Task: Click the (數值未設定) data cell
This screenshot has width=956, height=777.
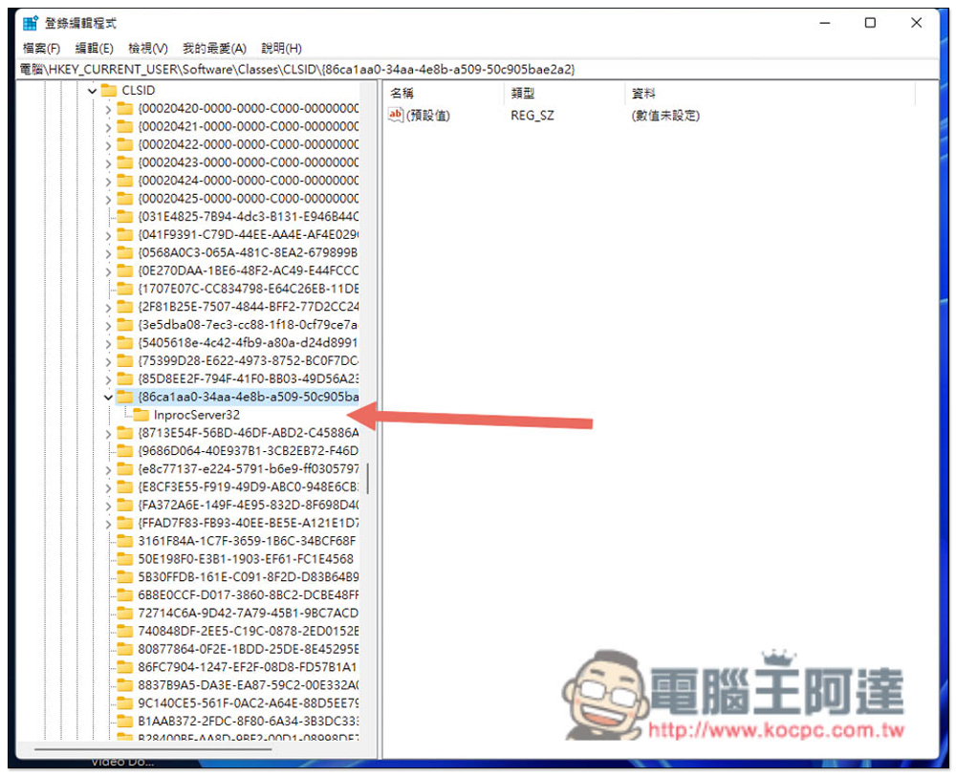Action: [x=665, y=116]
